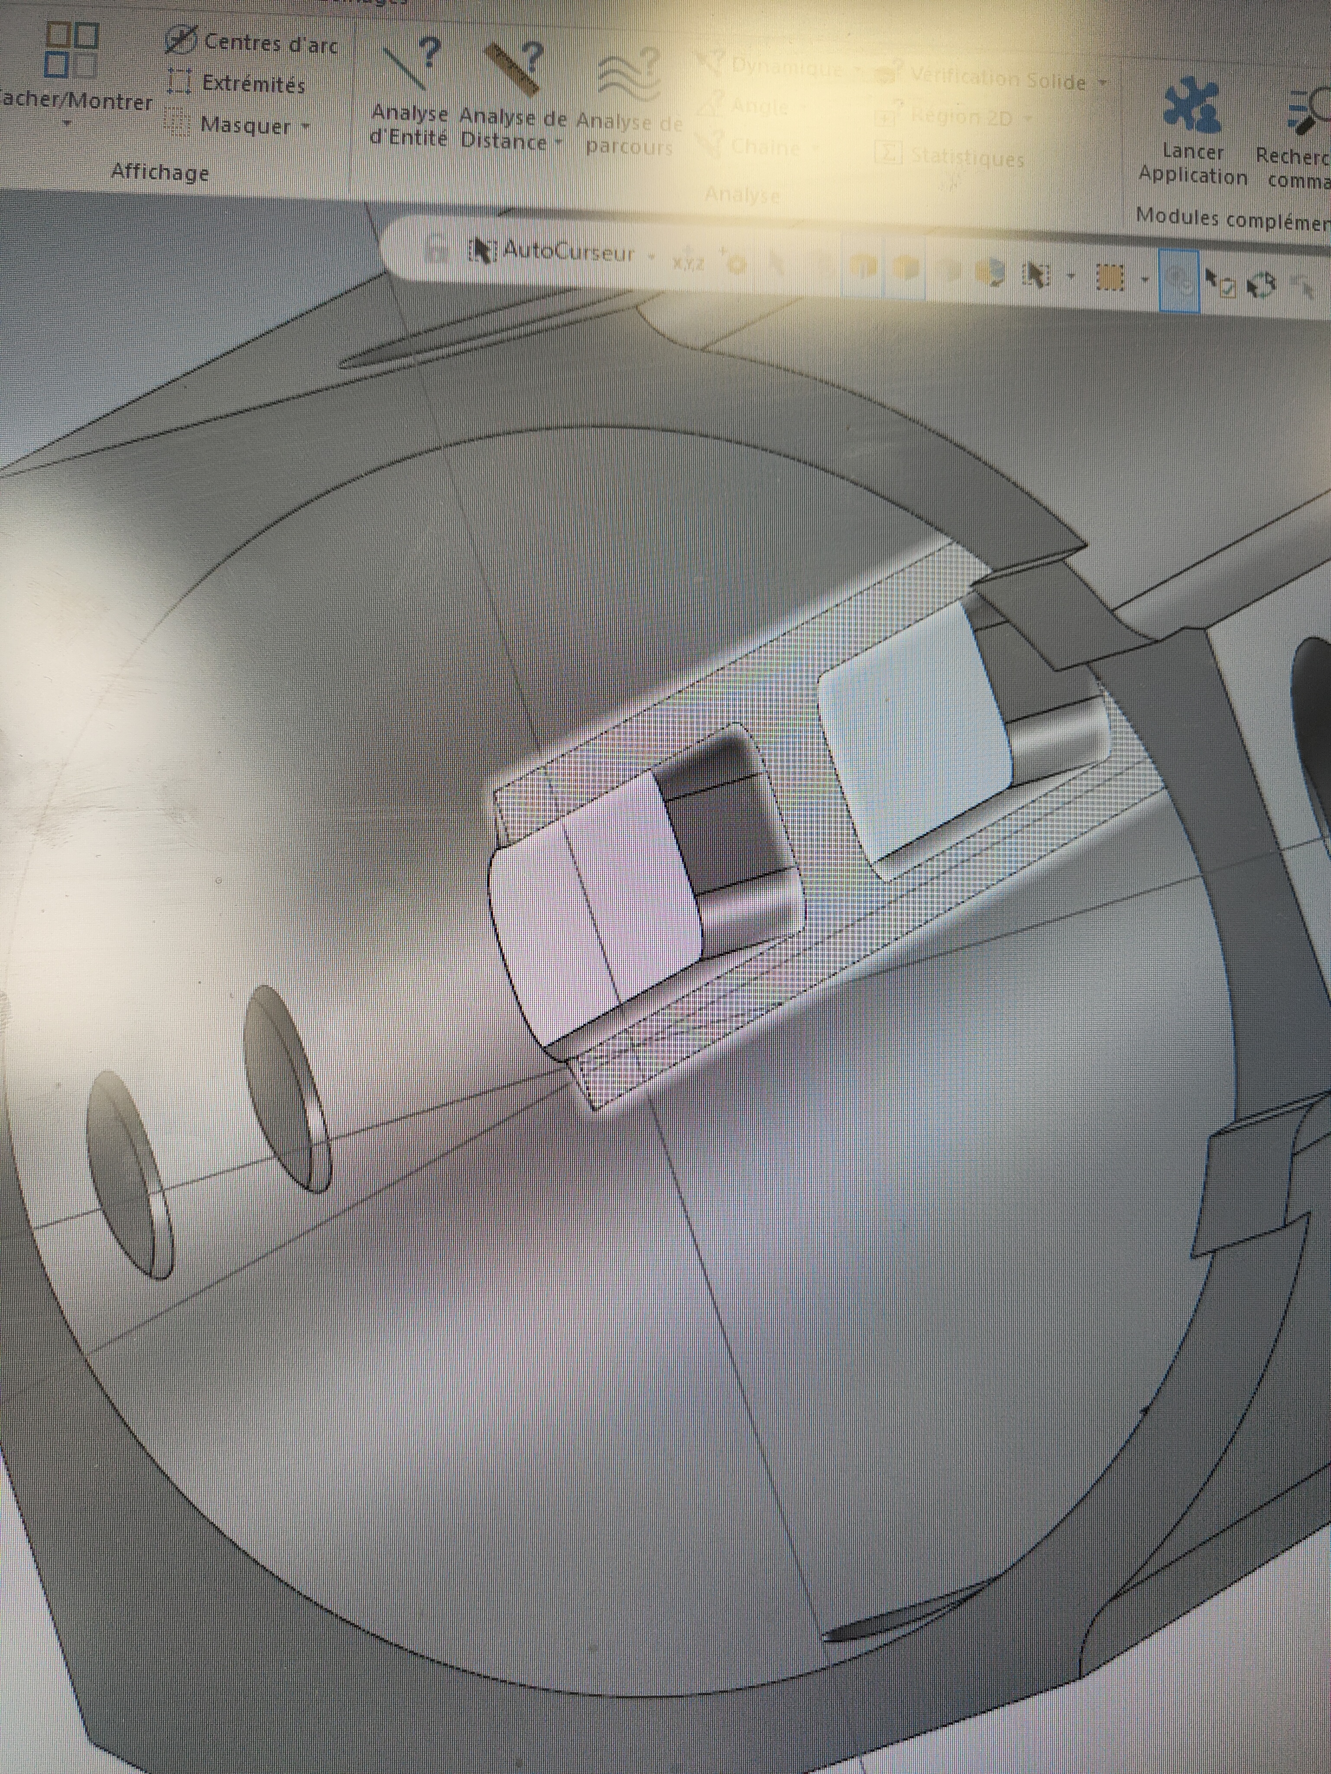Screen dimensions: 1331x1774
Task: Toggle Extrémités display
Action: point(237,84)
